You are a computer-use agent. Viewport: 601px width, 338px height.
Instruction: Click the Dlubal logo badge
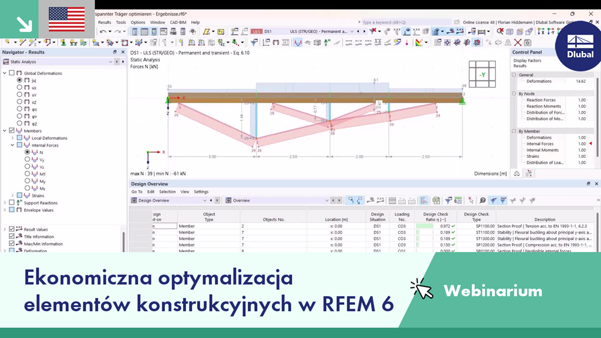[x=579, y=46]
